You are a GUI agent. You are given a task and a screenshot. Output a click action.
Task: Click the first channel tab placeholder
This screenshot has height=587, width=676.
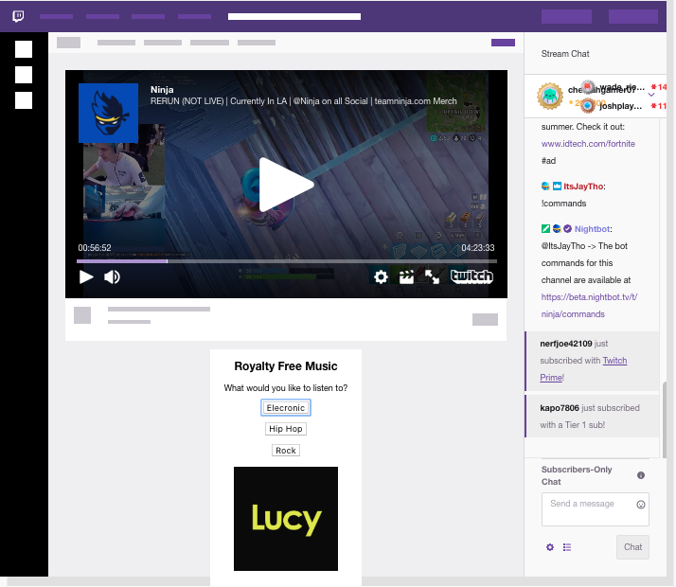pos(116,43)
